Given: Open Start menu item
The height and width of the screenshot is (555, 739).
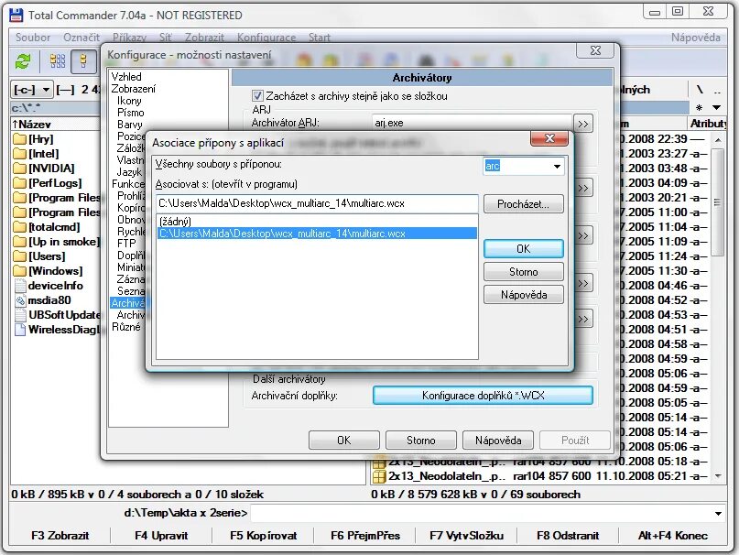Looking at the screenshot, I should click(319, 38).
